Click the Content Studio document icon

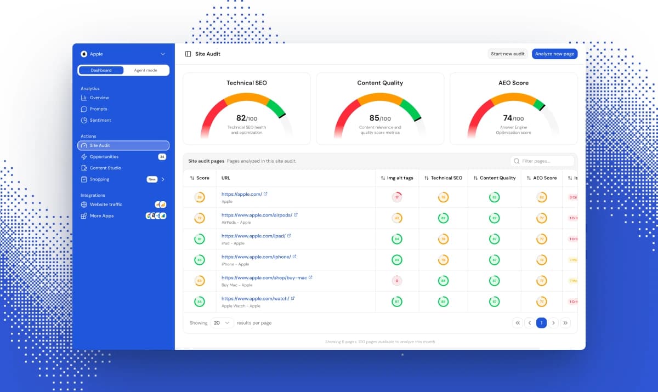coord(84,168)
